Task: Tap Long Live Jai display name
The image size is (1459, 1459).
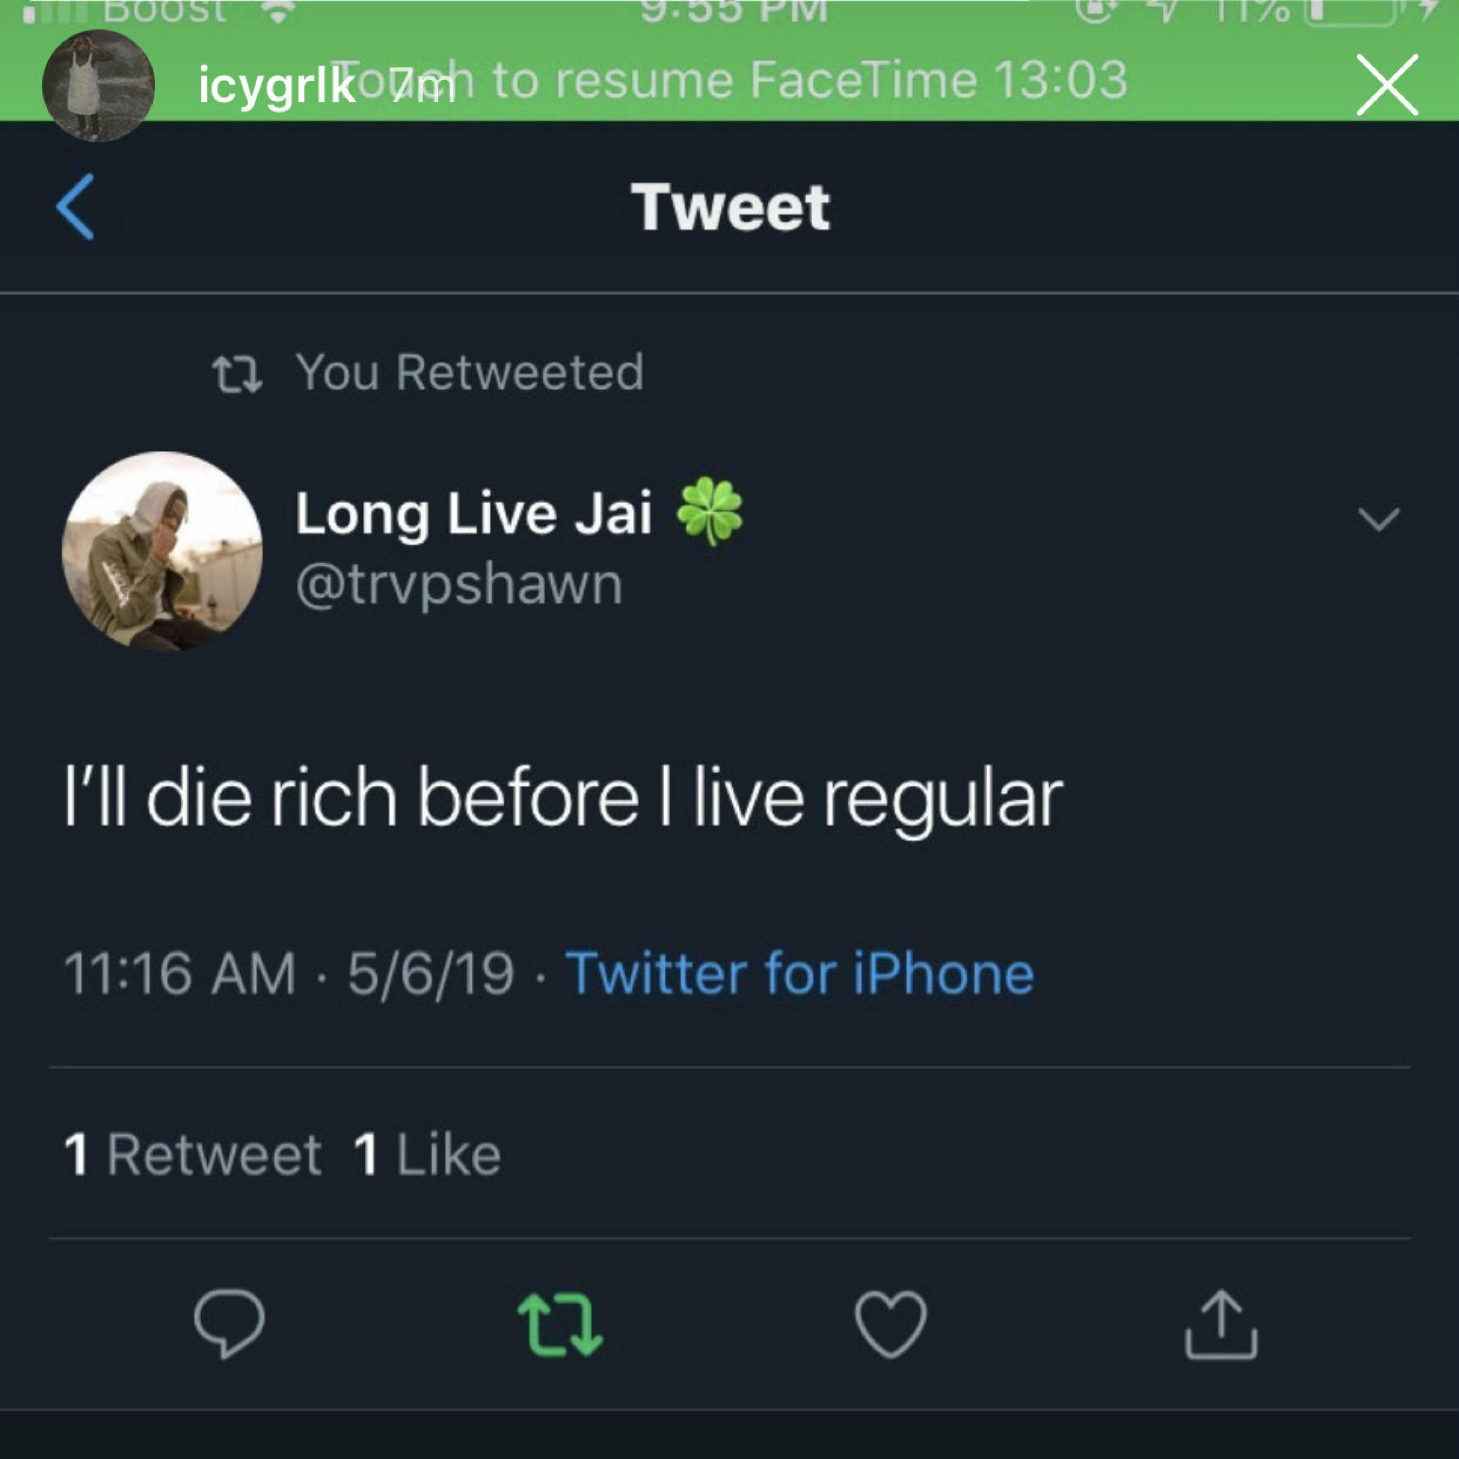Action: tap(474, 514)
